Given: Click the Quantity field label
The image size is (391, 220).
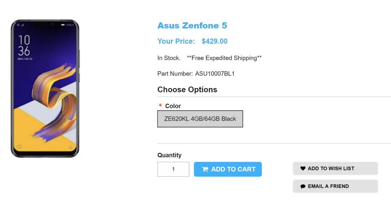Looking at the screenshot, I should pyautogui.click(x=169, y=155).
